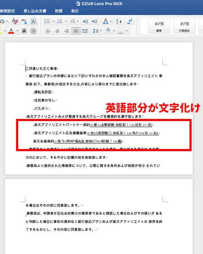The image size is (203, 254).
Task: Align text right
Action: pos(66,30)
